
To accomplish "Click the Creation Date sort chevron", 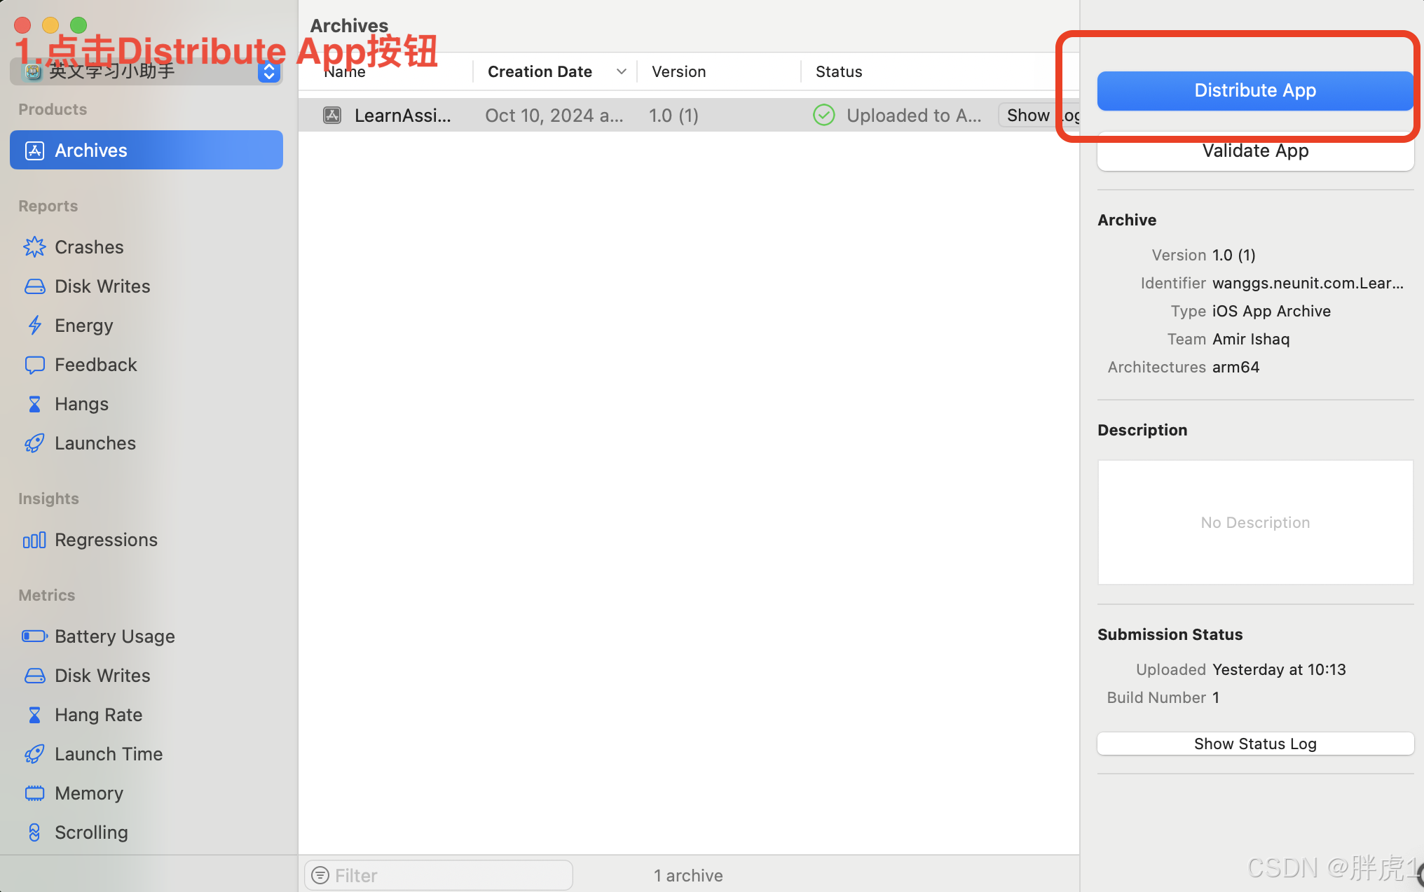I will coord(622,71).
